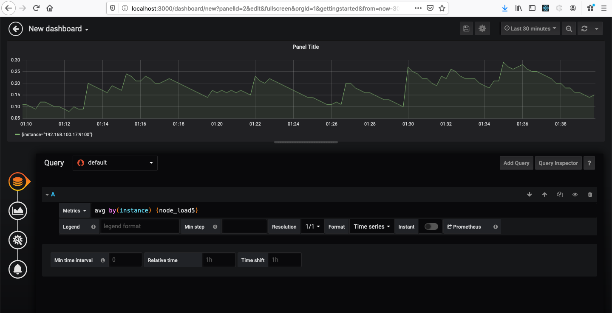The height and width of the screenshot is (313, 612).
Task: Toggle browser sidebar icon
Action: tap(532, 8)
